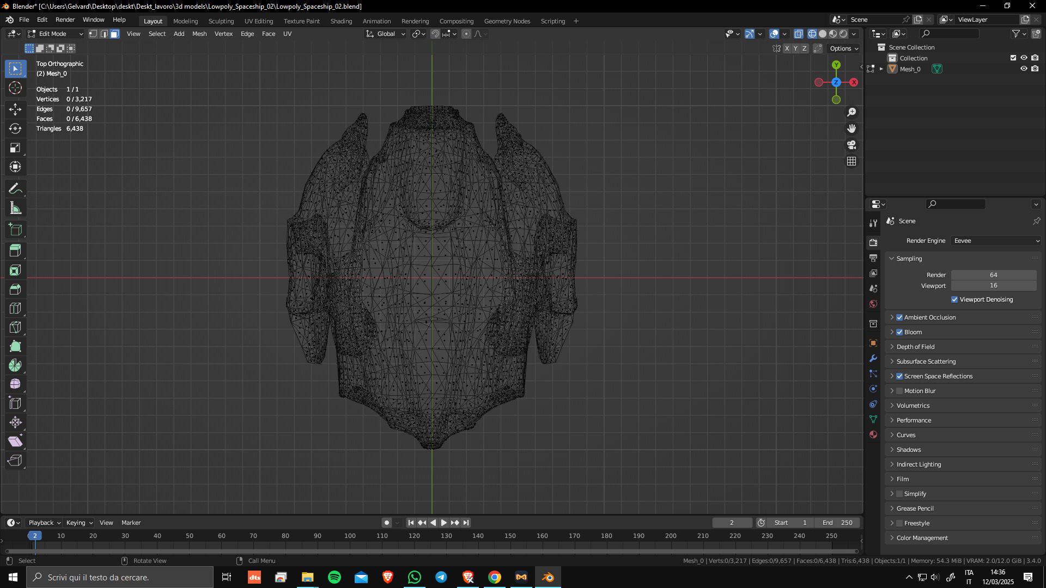Open the Render menu
The image size is (1046, 588).
click(65, 20)
